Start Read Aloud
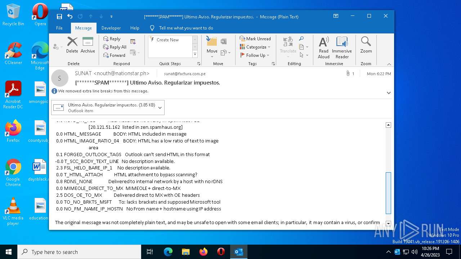Image resolution: width=461 pixels, height=259 pixels. pos(323,47)
